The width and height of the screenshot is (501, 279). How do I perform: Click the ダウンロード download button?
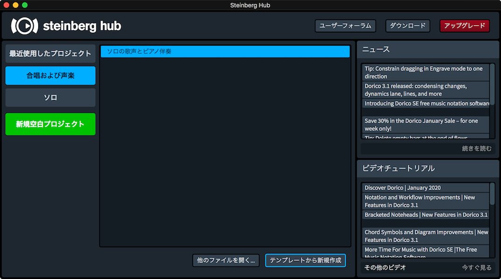coord(408,26)
